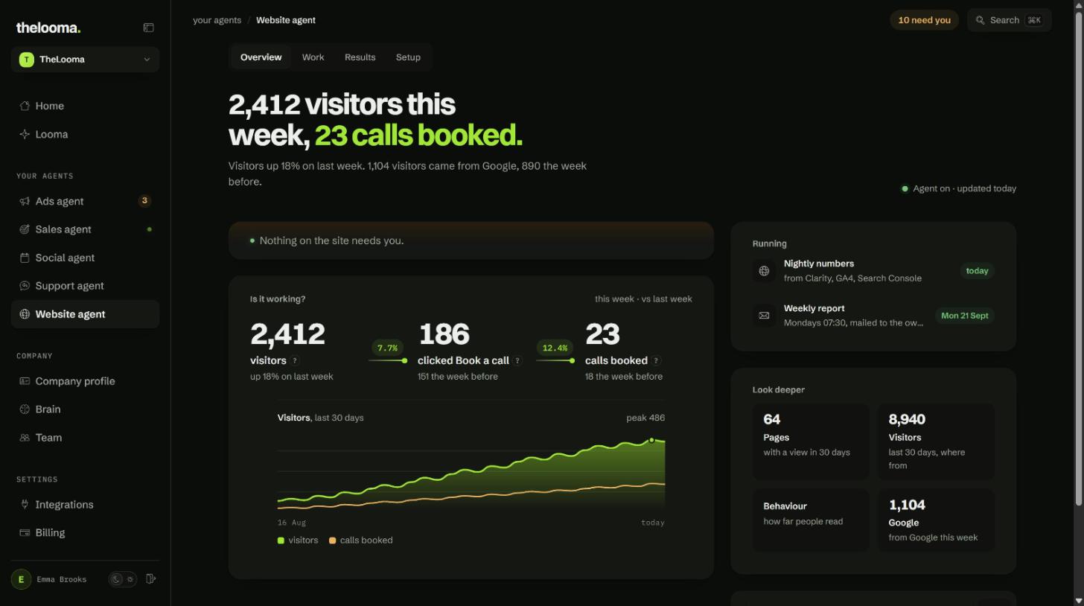Click the Website agent globe icon
The height and width of the screenshot is (606, 1084).
(x=25, y=314)
